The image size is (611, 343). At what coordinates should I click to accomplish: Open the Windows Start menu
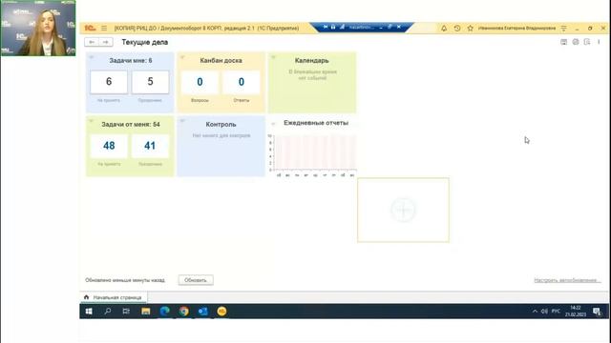89,312
